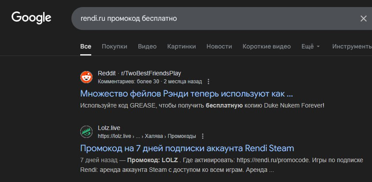Click the Lolz.live favicon icon

click(x=86, y=132)
